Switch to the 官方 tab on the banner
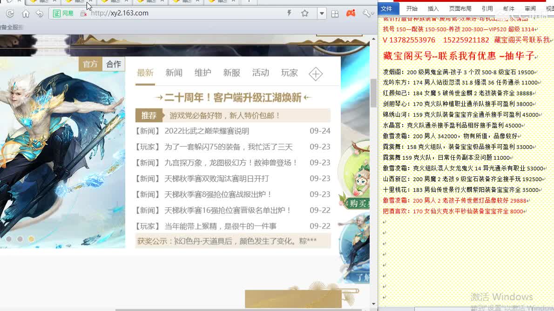The width and height of the screenshot is (554, 311). (90, 64)
